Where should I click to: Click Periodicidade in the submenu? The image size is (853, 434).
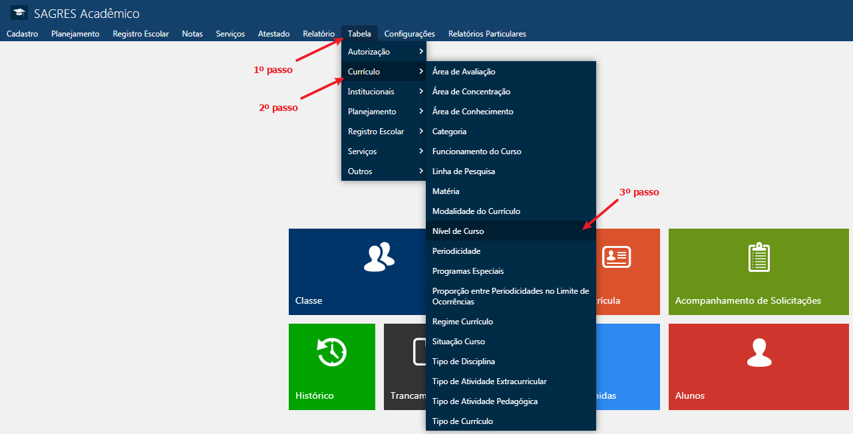coord(456,251)
